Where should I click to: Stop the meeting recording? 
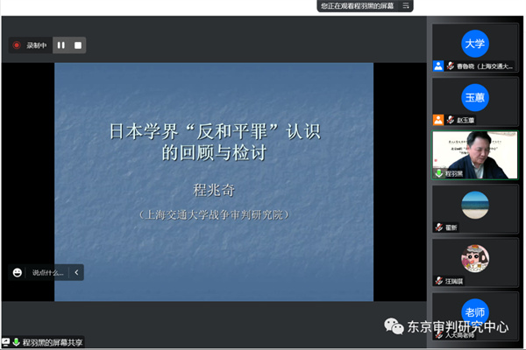[x=77, y=45]
